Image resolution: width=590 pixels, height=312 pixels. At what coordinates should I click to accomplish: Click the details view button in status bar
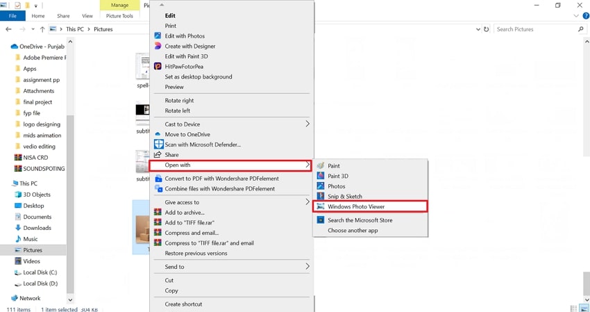coord(574,309)
